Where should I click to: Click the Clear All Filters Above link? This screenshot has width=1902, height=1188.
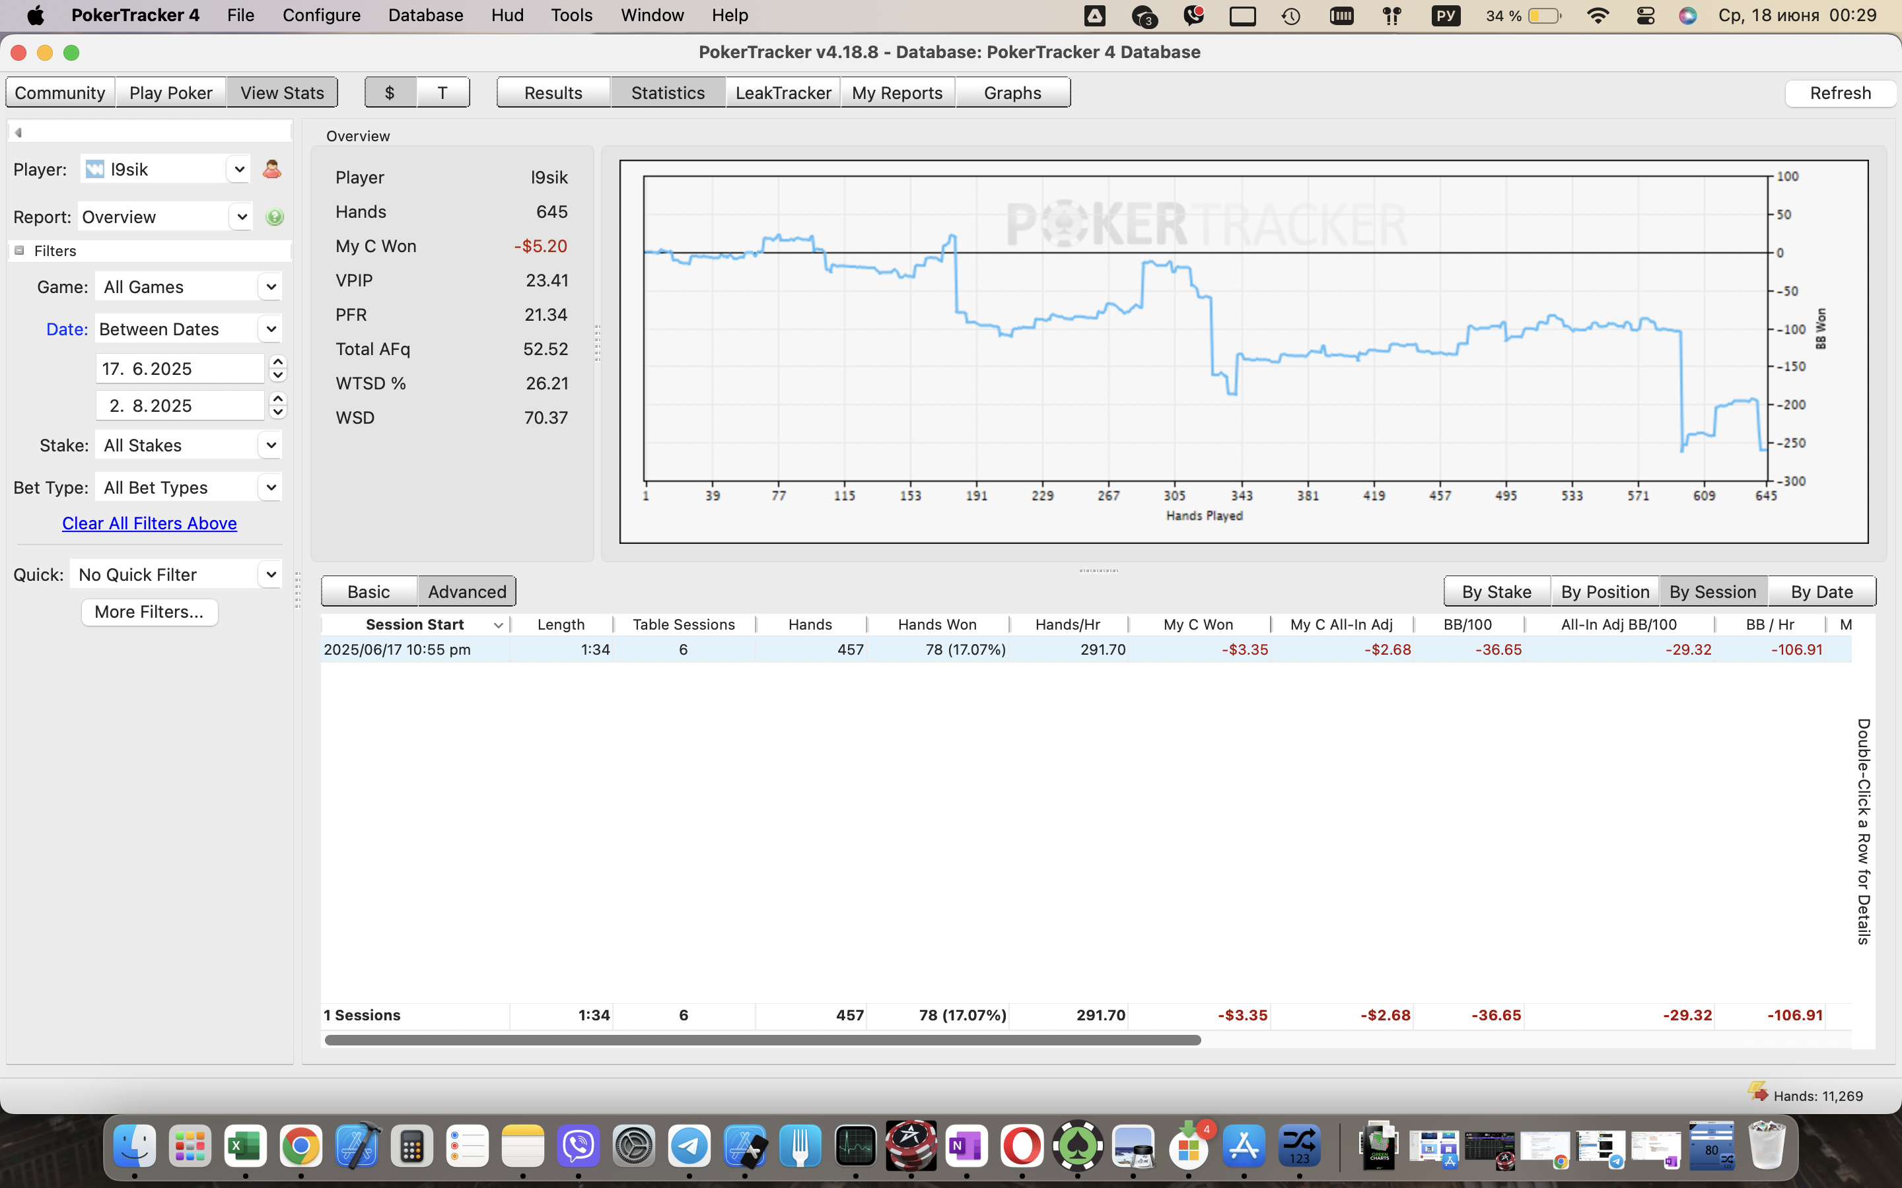[x=149, y=523]
